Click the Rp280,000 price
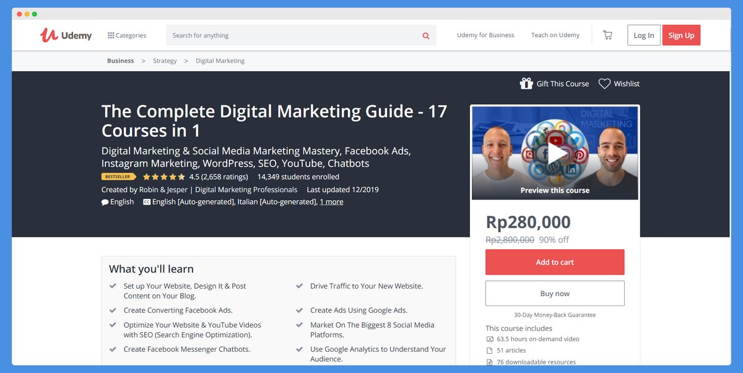743x373 pixels. [528, 222]
